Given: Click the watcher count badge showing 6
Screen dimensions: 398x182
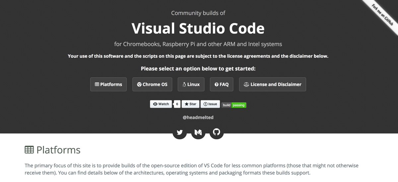Looking at the screenshot, I should point(177,104).
